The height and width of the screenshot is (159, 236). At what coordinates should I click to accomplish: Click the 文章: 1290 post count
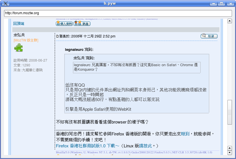(x=22, y=65)
